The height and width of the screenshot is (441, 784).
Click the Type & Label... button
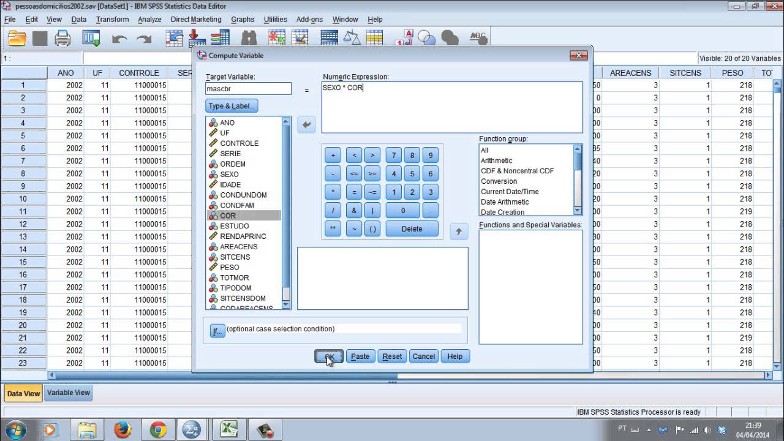(x=232, y=106)
